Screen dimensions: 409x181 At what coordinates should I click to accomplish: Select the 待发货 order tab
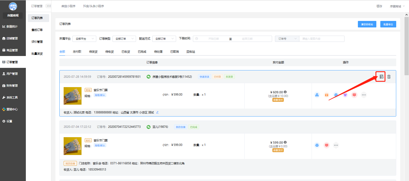click(93, 52)
